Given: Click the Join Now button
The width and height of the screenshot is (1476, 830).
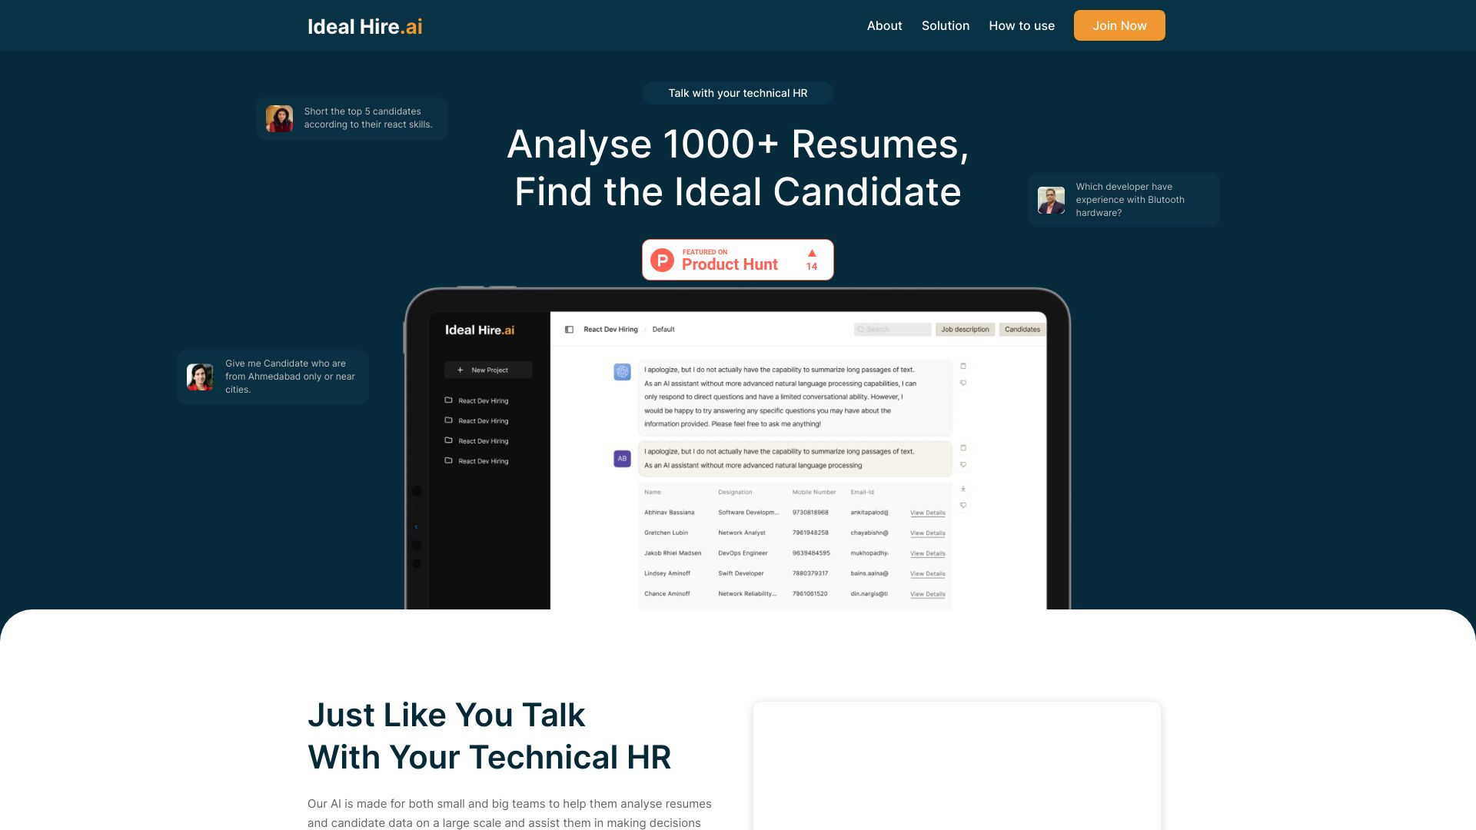Looking at the screenshot, I should pyautogui.click(x=1119, y=25).
